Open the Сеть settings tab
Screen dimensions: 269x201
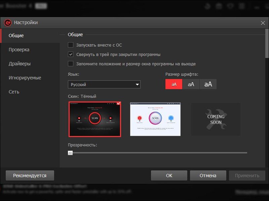click(30, 92)
